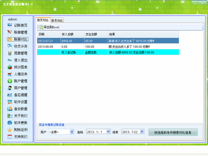
Task: Open 账户管理 menu label
Action: (21, 81)
